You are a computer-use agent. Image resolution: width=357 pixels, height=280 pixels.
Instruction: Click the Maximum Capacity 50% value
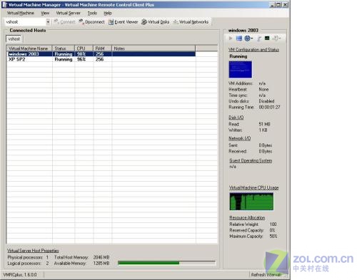[273, 237]
